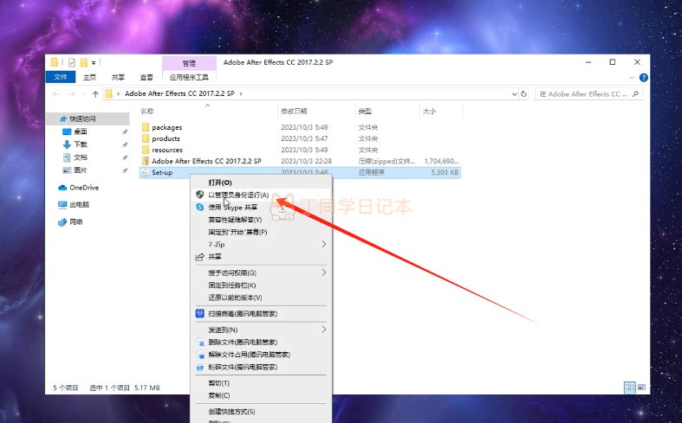Open the 文件 ribbon tab
This screenshot has width=682, height=423.
tap(61, 77)
